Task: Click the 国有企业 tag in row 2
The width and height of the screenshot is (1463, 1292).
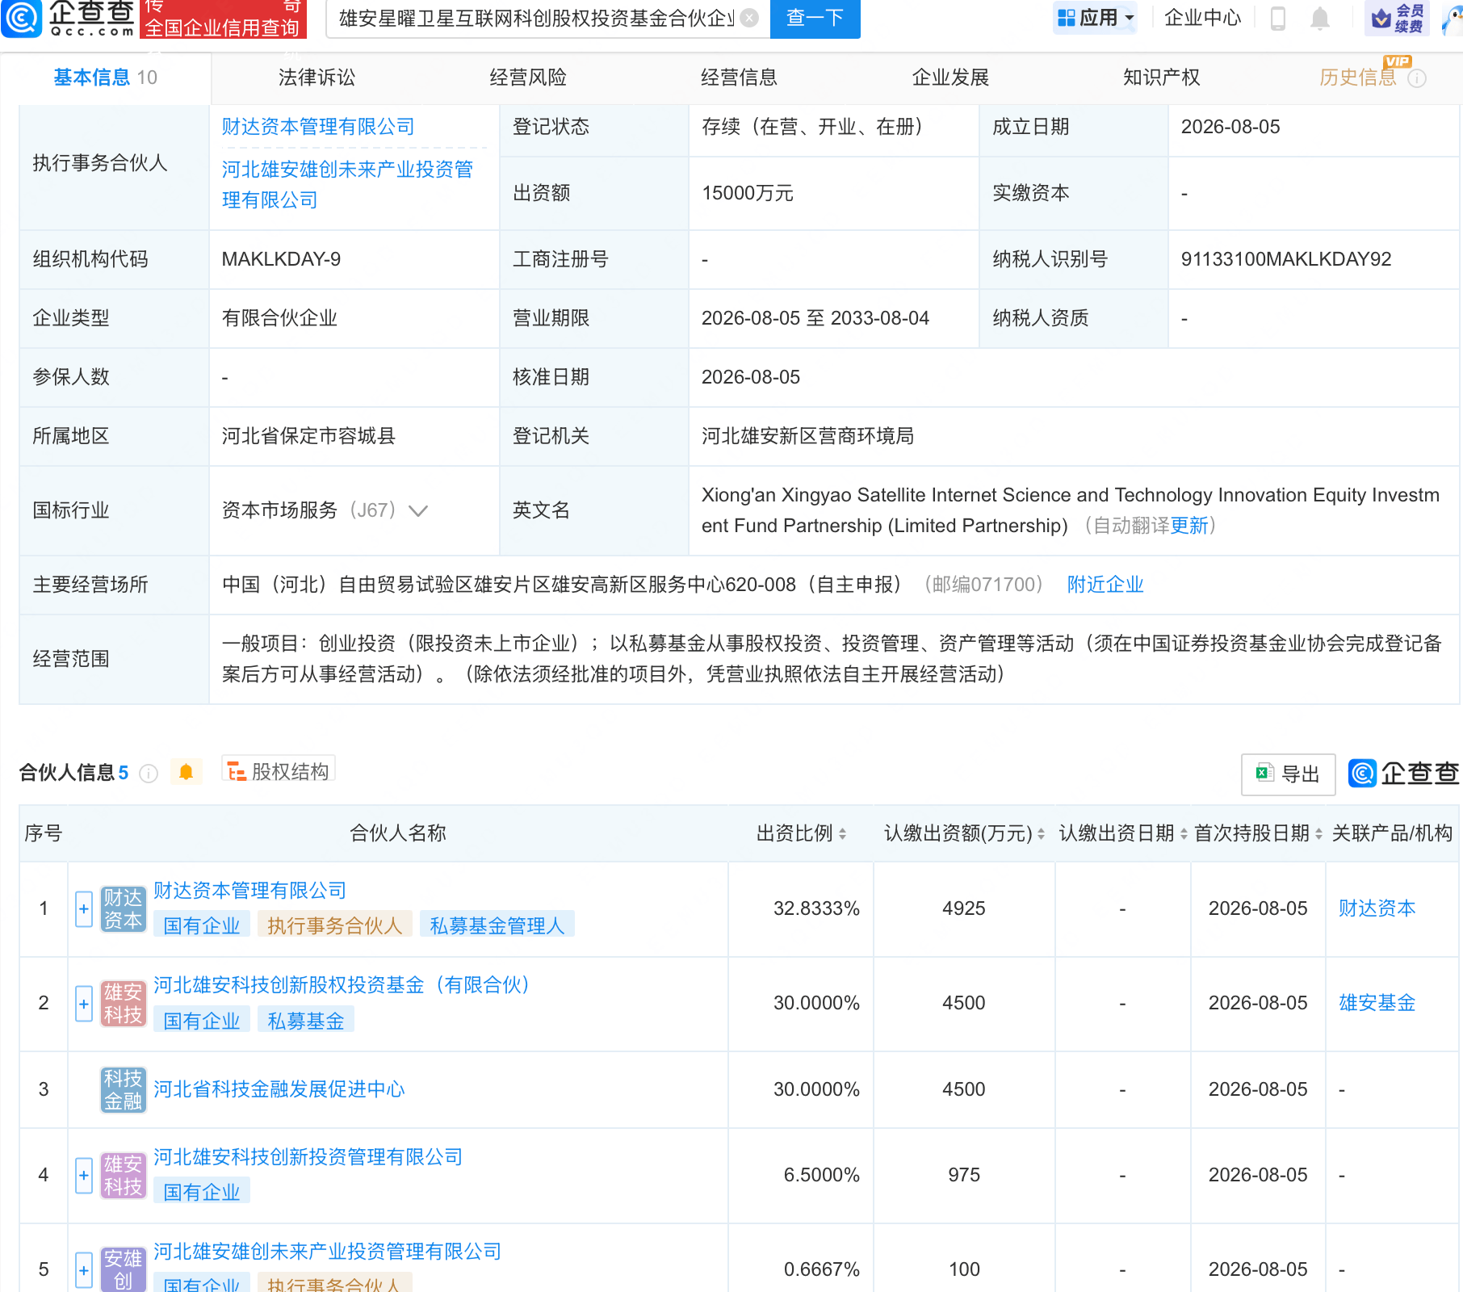Action: (202, 1021)
